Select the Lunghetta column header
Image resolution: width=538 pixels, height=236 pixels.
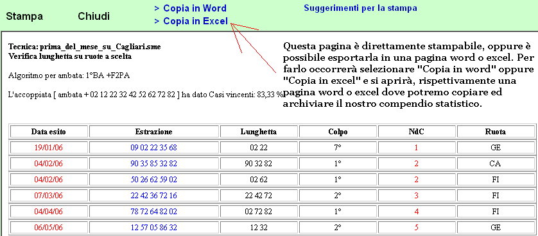(x=259, y=132)
